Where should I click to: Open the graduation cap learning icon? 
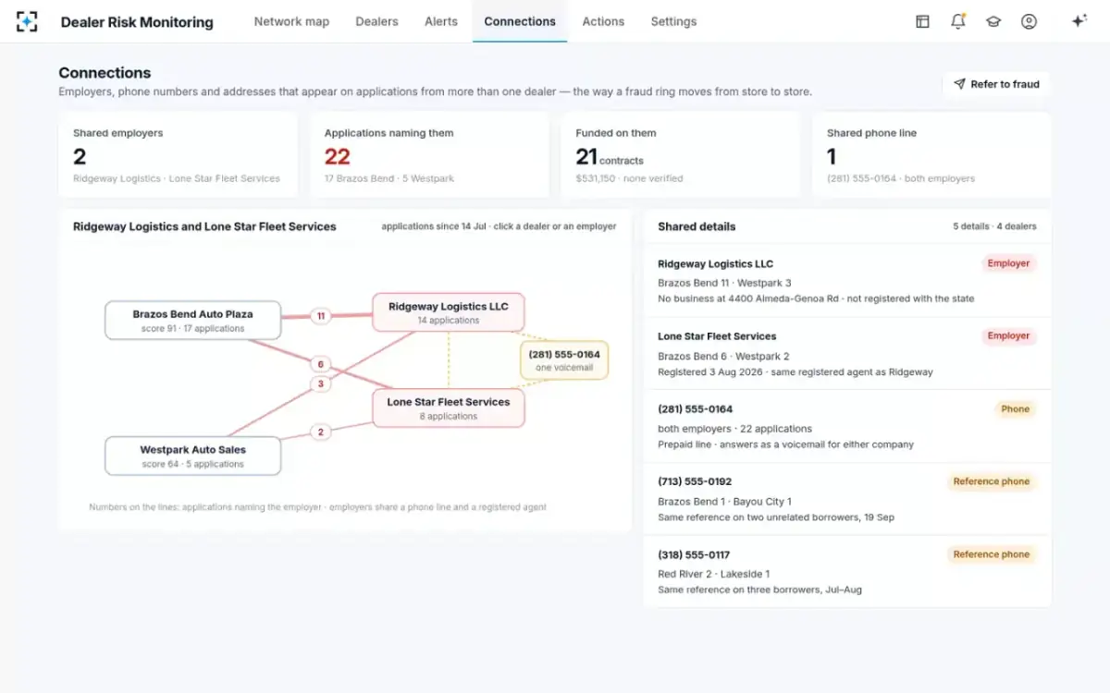coord(993,21)
